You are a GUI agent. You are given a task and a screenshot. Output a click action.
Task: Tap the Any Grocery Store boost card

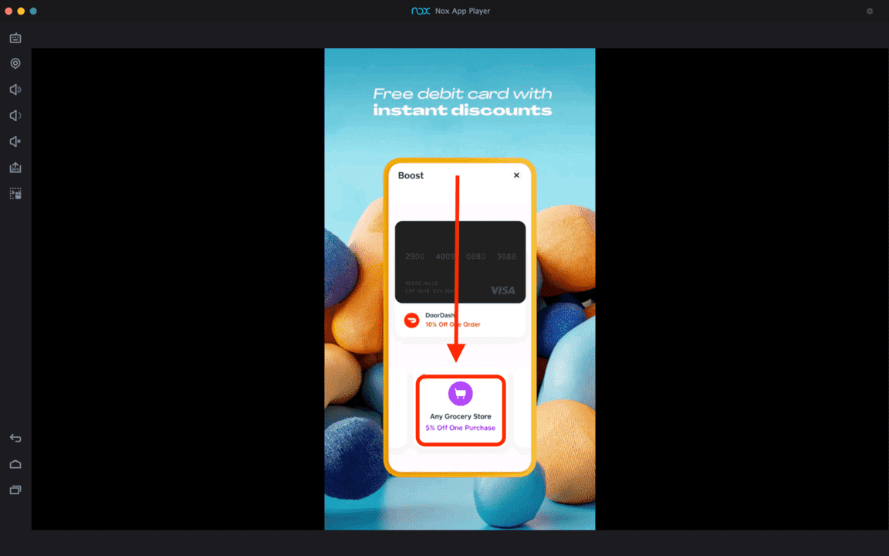click(x=461, y=410)
